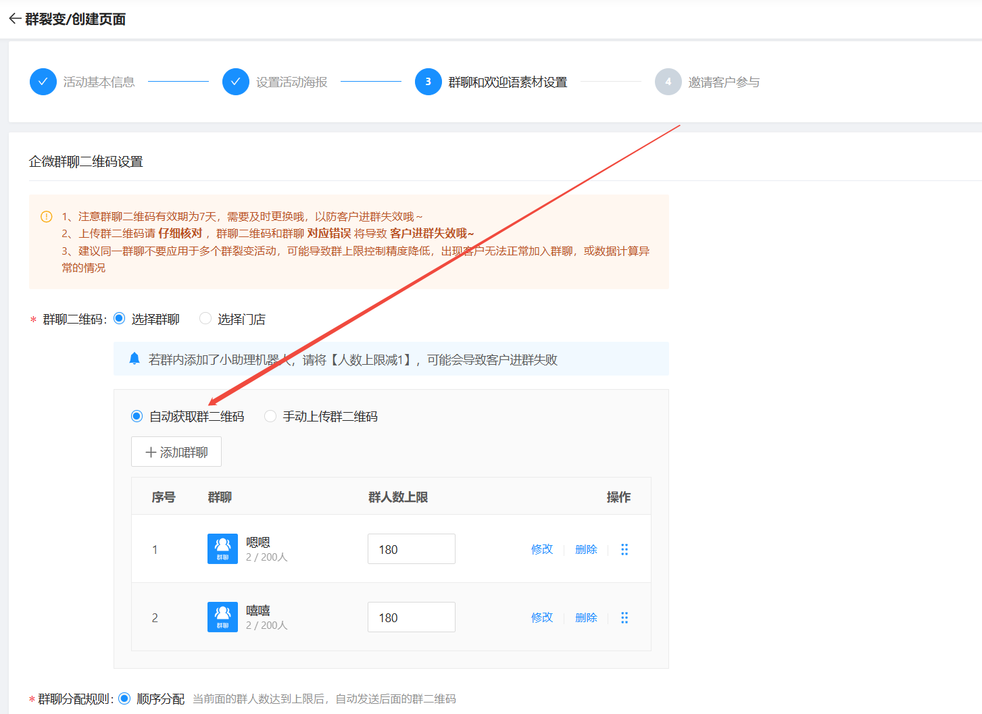Click the member limit field for 嘻嘻
The width and height of the screenshot is (982, 714).
click(411, 617)
